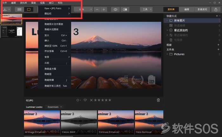Screen dimensions: 222x137
Task: Apply the AI Image Enhancer look
Action: 42,122
